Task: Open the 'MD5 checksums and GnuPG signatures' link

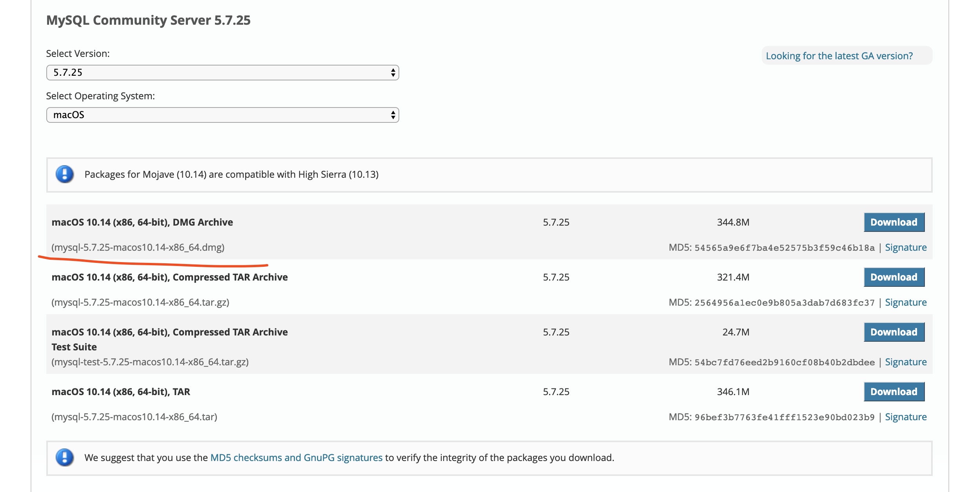Action: pos(296,457)
